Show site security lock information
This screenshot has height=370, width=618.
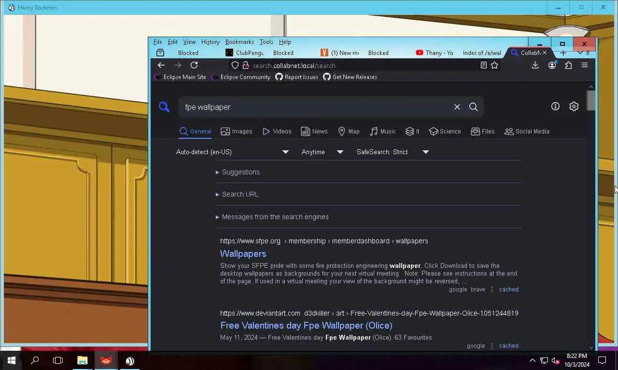(245, 66)
